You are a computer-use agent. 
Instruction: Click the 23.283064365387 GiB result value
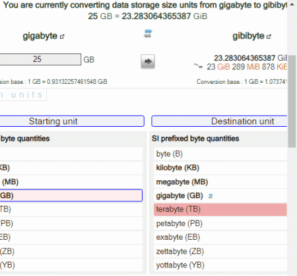coord(251,58)
